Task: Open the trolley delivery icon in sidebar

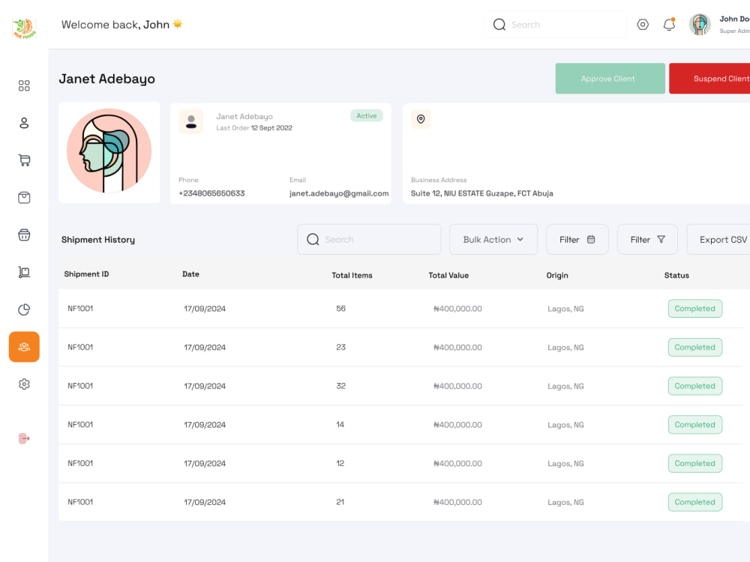Action: click(x=24, y=273)
